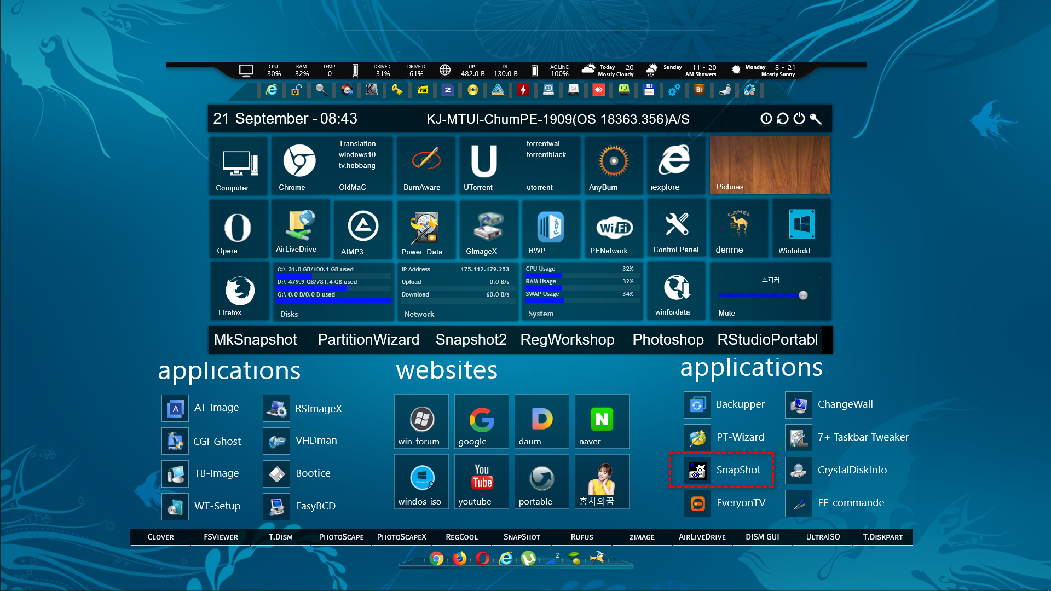Open google website tile

[x=481, y=421]
